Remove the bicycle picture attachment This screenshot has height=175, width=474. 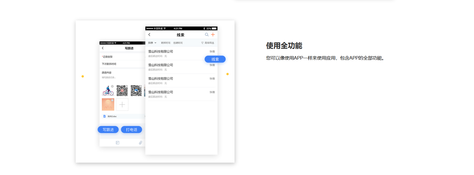pyautogui.click(x=112, y=86)
